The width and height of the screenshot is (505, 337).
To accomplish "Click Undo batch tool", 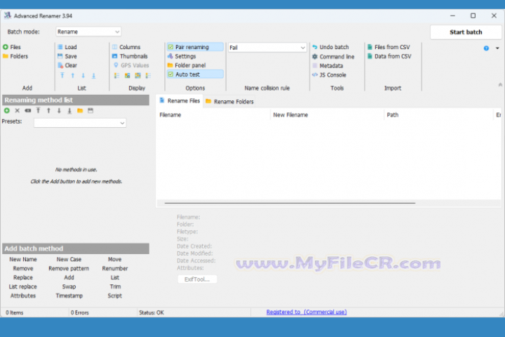I will pyautogui.click(x=330, y=47).
